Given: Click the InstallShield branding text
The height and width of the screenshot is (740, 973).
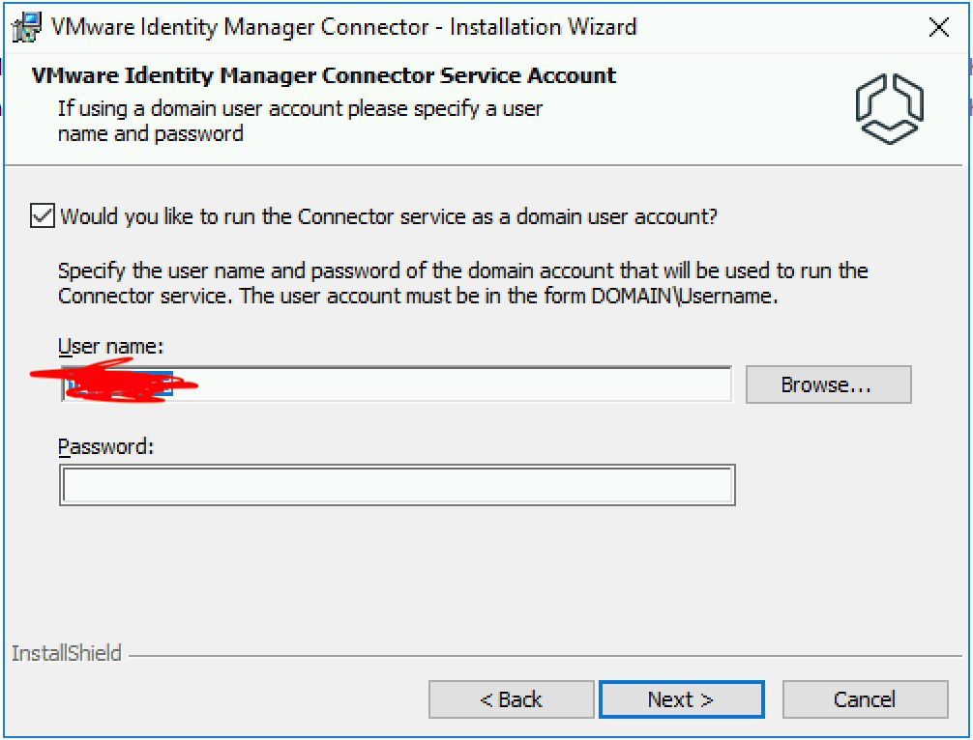Looking at the screenshot, I should point(67,653).
